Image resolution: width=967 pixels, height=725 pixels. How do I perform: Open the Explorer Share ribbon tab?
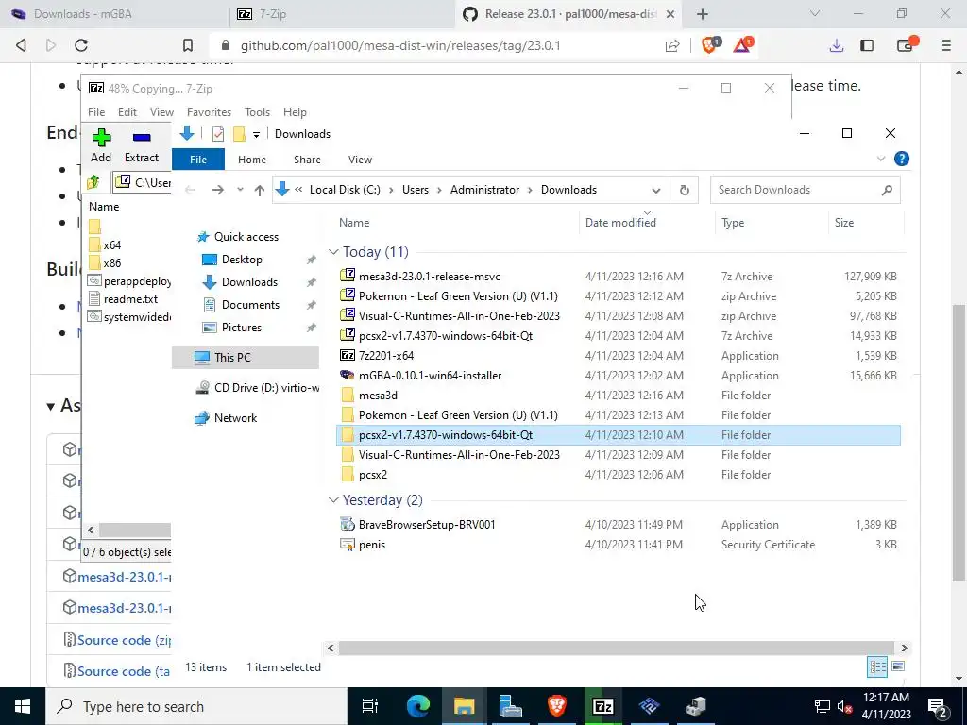pyautogui.click(x=307, y=159)
